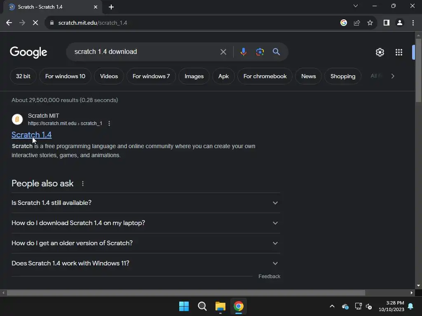Image resolution: width=422 pixels, height=316 pixels.
Task: Open the notifications bell icon
Action: (410, 306)
